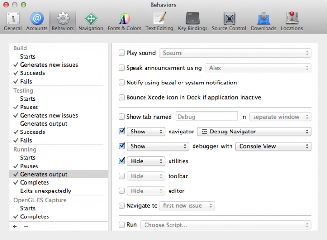Open Hide dropdown for toolbar
Screen dimensions: 327x240
pyautogui.click(x=146, y=176)
